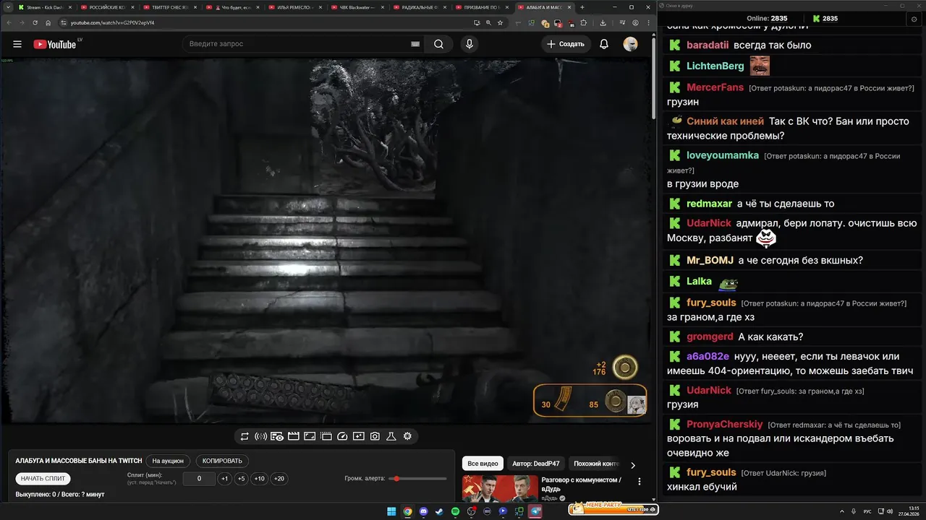Click username MercerFans in chat

(x=715, y=87)
